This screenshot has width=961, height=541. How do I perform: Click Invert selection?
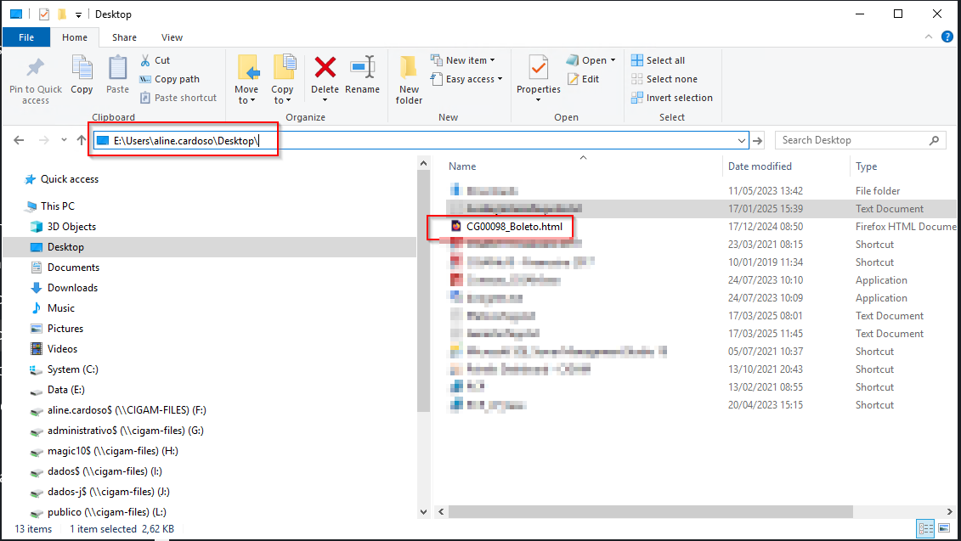(x=672, y=98)
